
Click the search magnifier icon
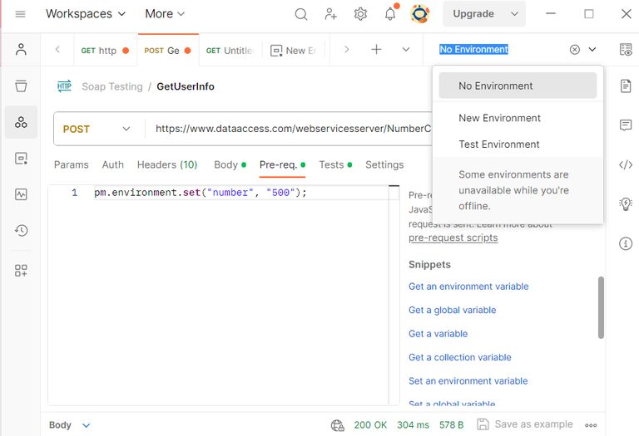(301, 14)
